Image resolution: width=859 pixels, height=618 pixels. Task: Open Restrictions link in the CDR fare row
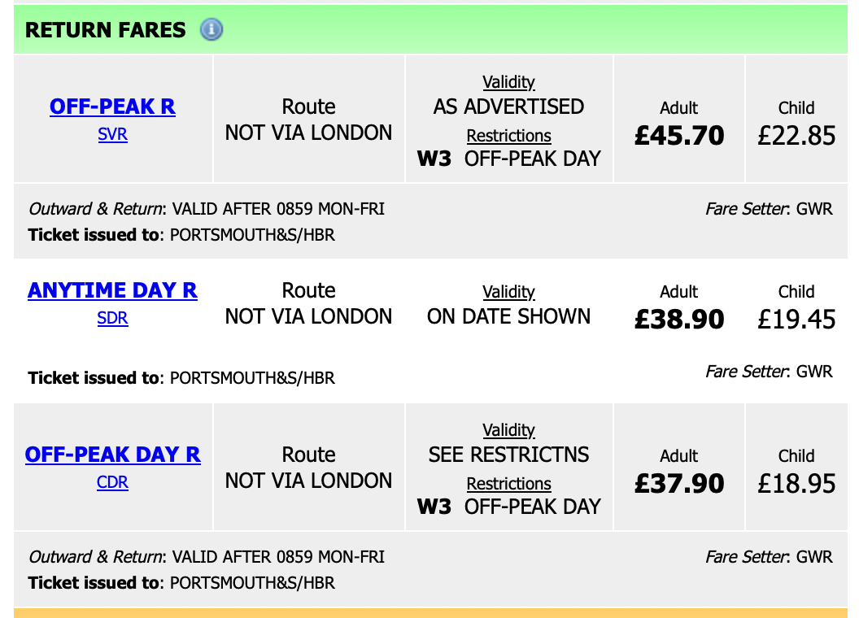508,484
